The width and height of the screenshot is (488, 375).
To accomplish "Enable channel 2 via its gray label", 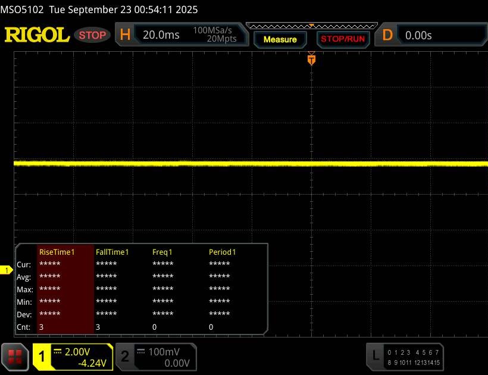I will tap(125, 356).
